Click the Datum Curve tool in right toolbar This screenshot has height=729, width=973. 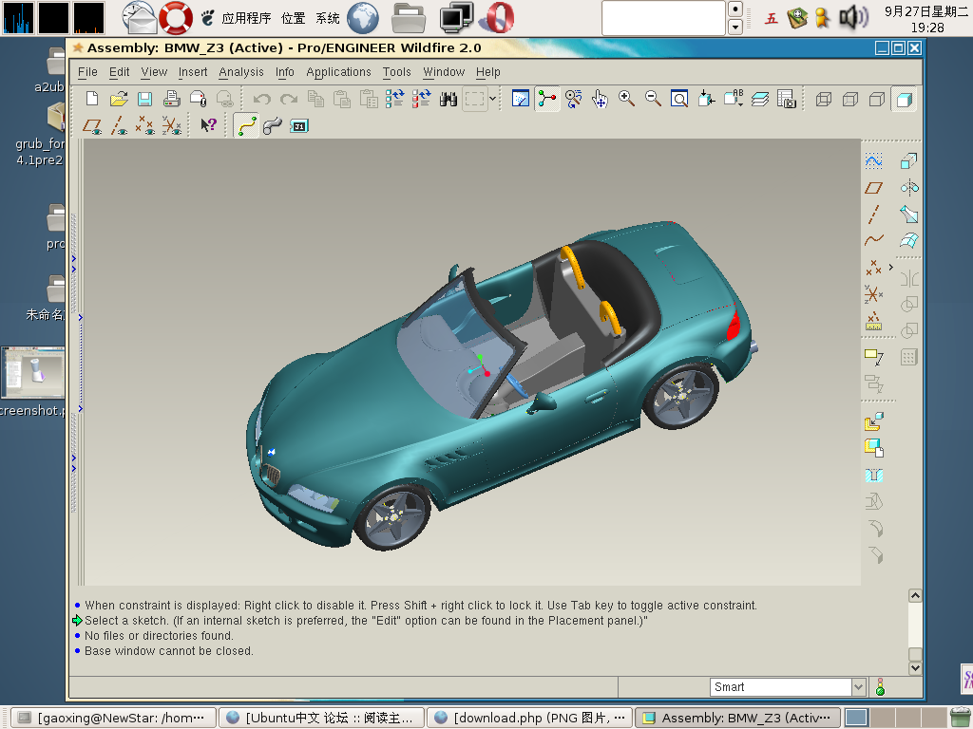tap(873, 240)
